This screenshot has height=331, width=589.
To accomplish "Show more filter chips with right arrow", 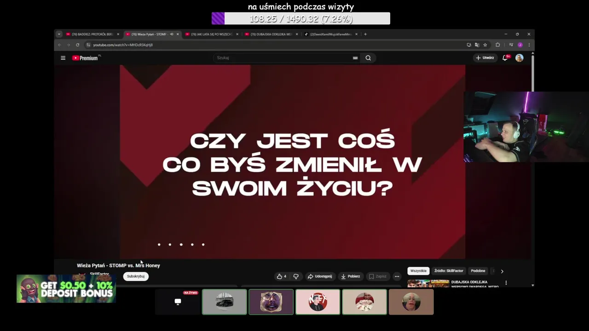I will 502,271.
